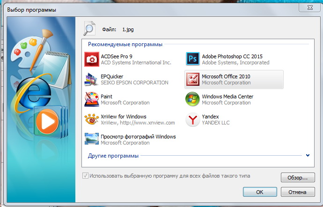Click the 'Рекомендуемые программы' header
The width and height of the screenshot is (323, 207).
click(x=125, y=44)
